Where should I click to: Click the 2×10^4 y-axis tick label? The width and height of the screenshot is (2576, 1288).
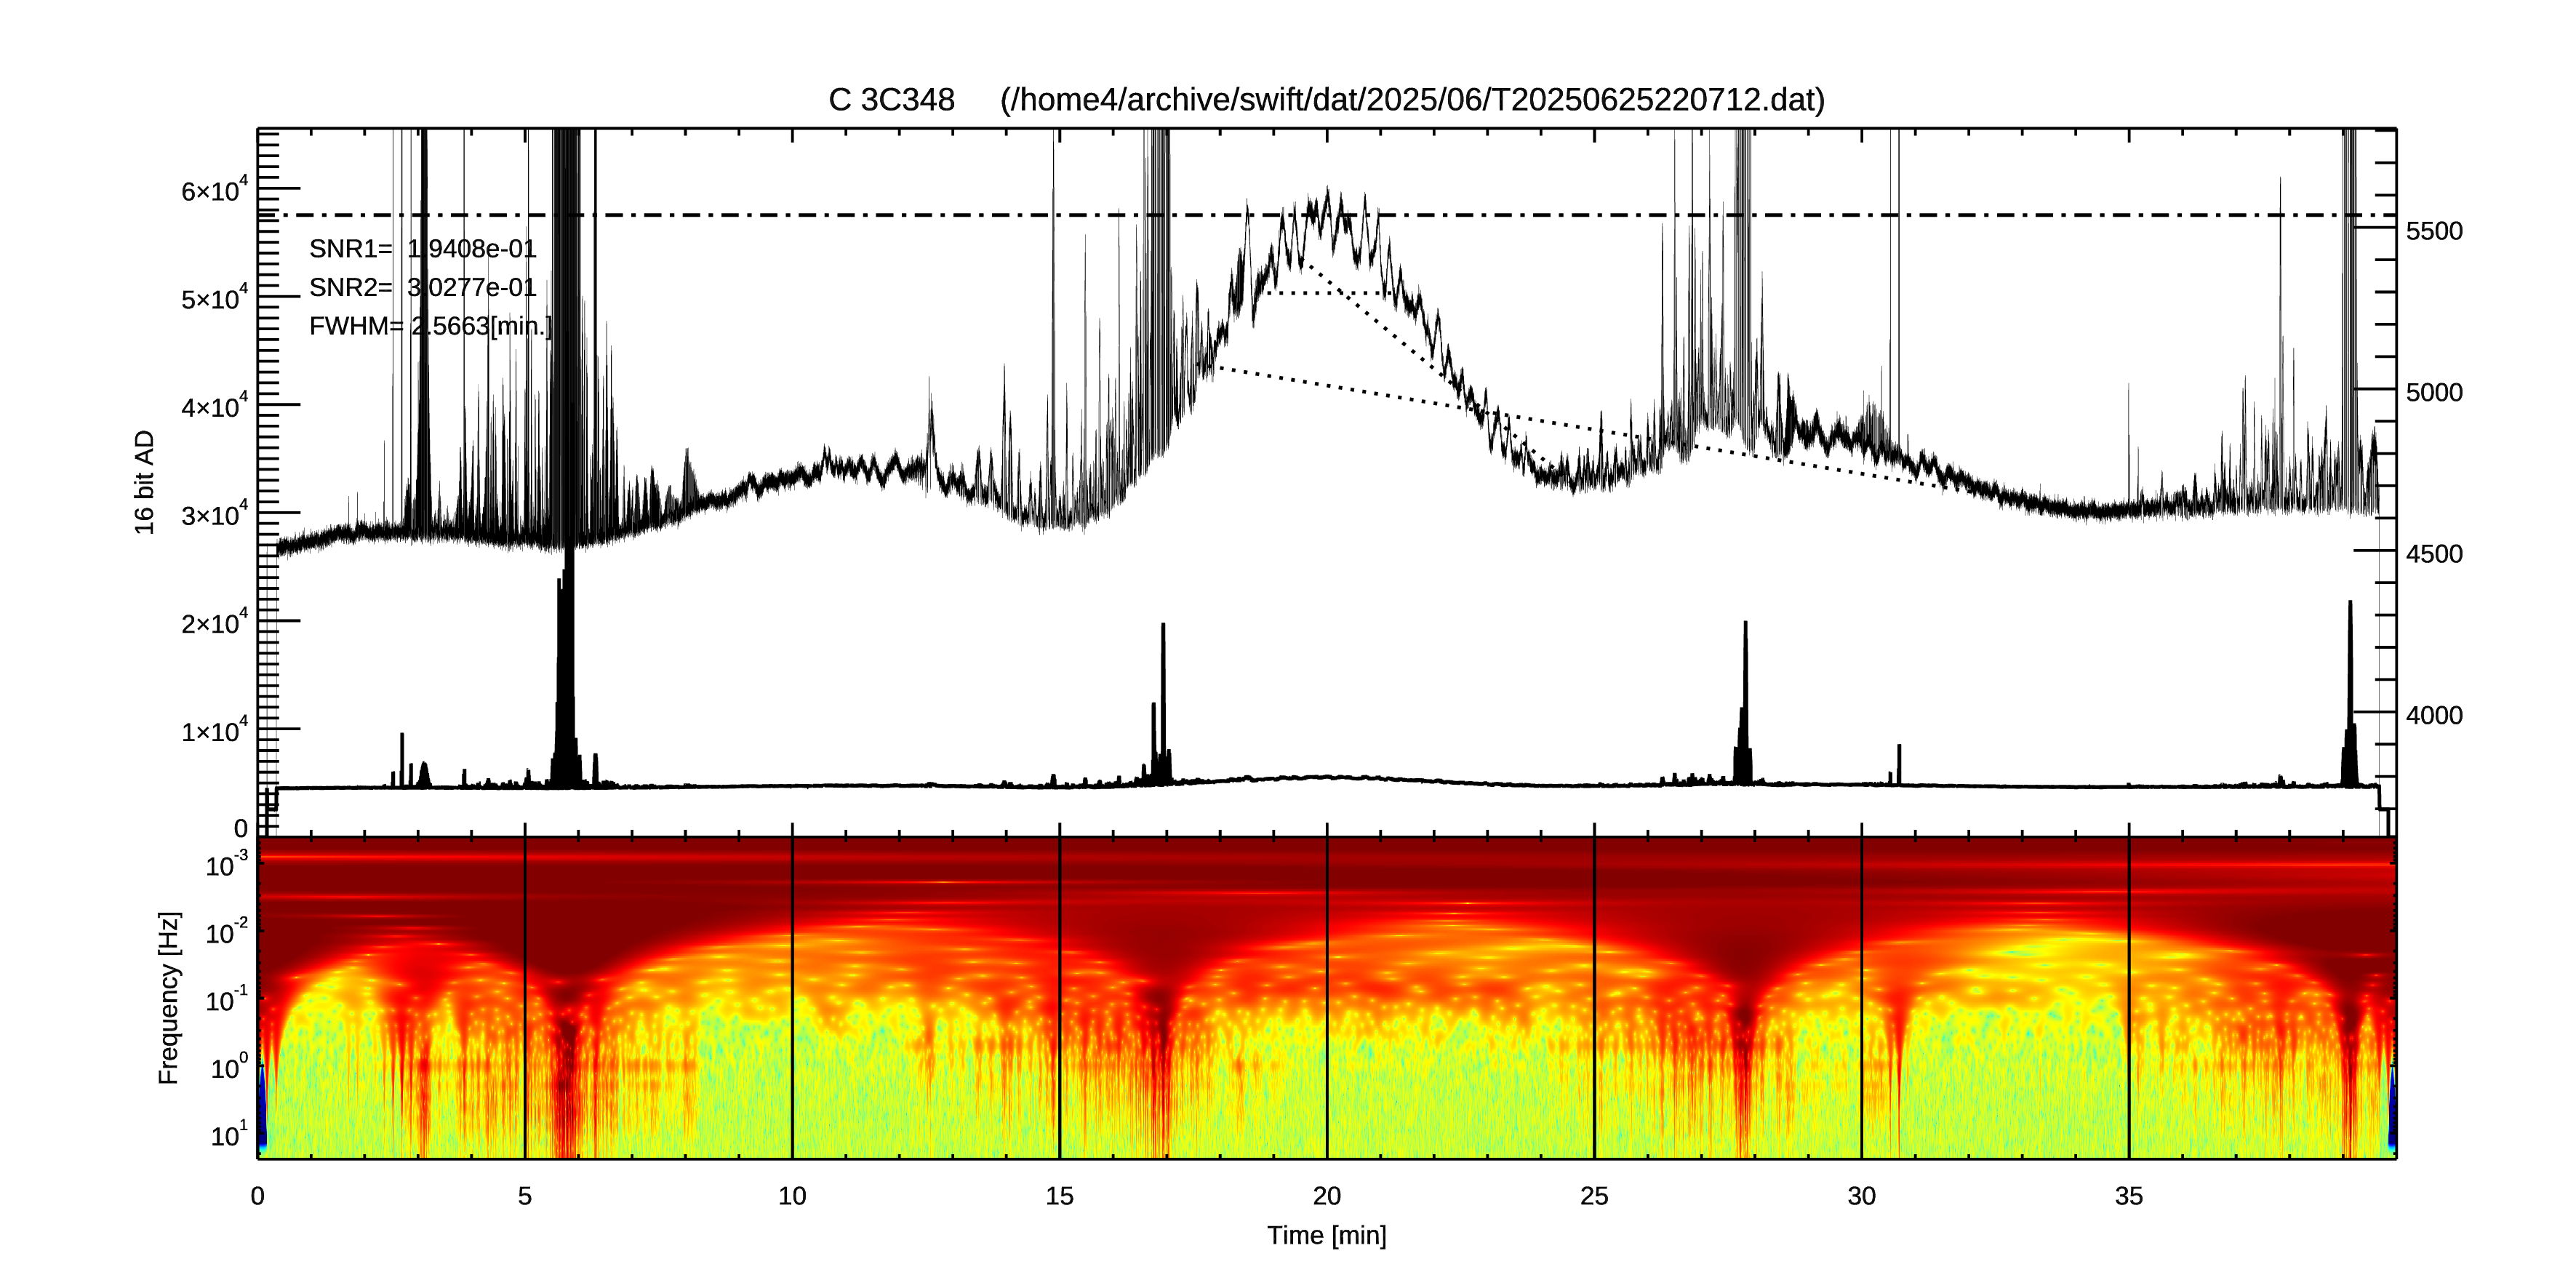pyautogui.click(x=214, y=621)
